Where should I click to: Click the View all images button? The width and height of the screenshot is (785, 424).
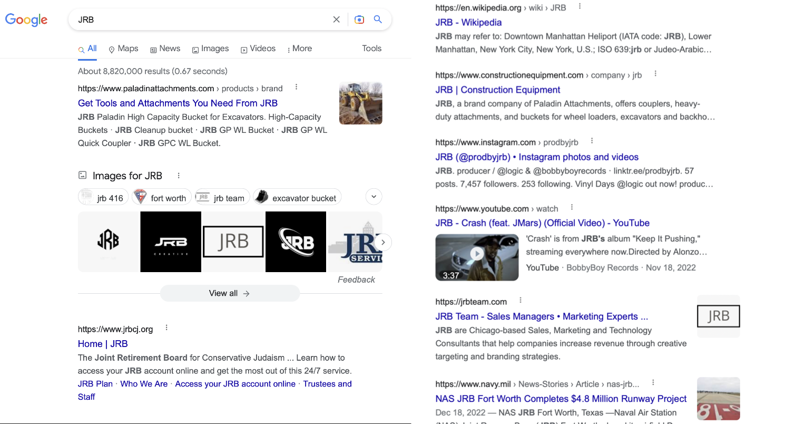click(230, 293)
